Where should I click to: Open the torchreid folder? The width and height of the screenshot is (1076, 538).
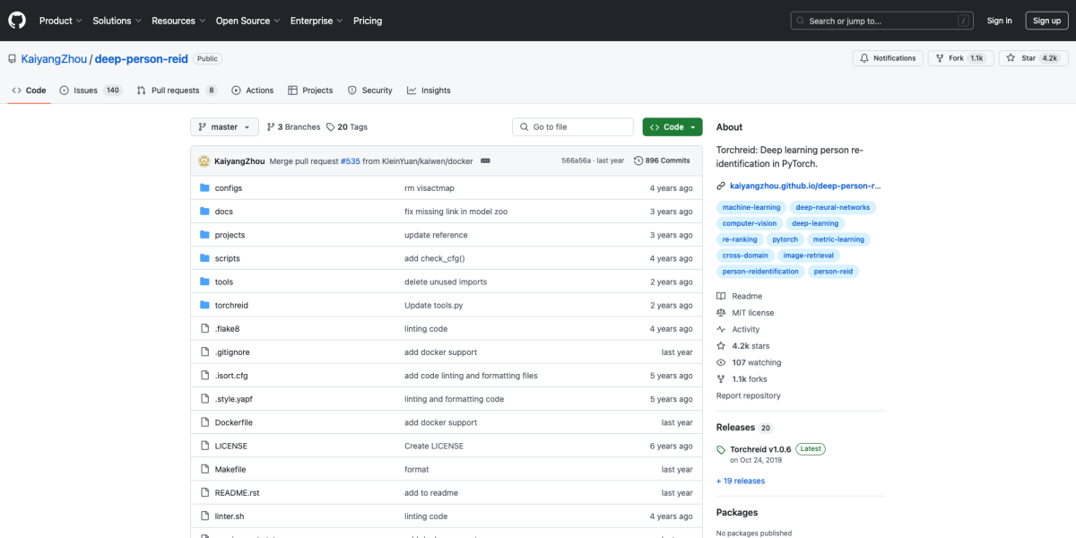click(230, 306)
